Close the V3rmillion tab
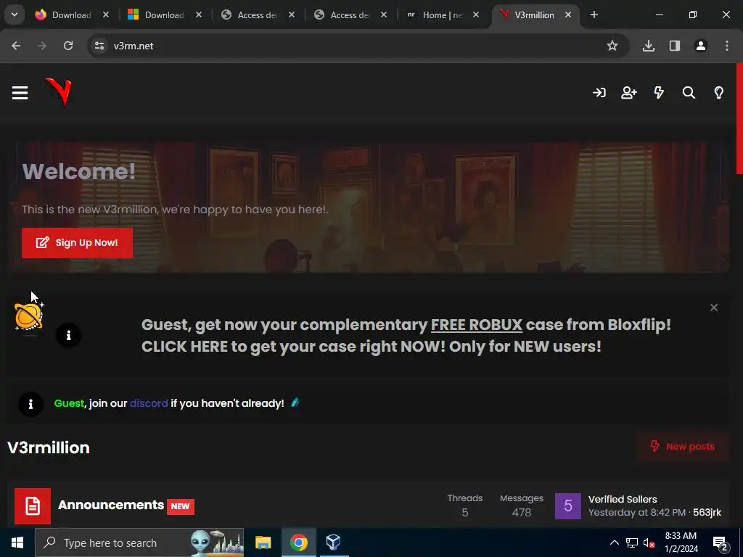Viewport: 743px width, 557px height. pos(567,15)
